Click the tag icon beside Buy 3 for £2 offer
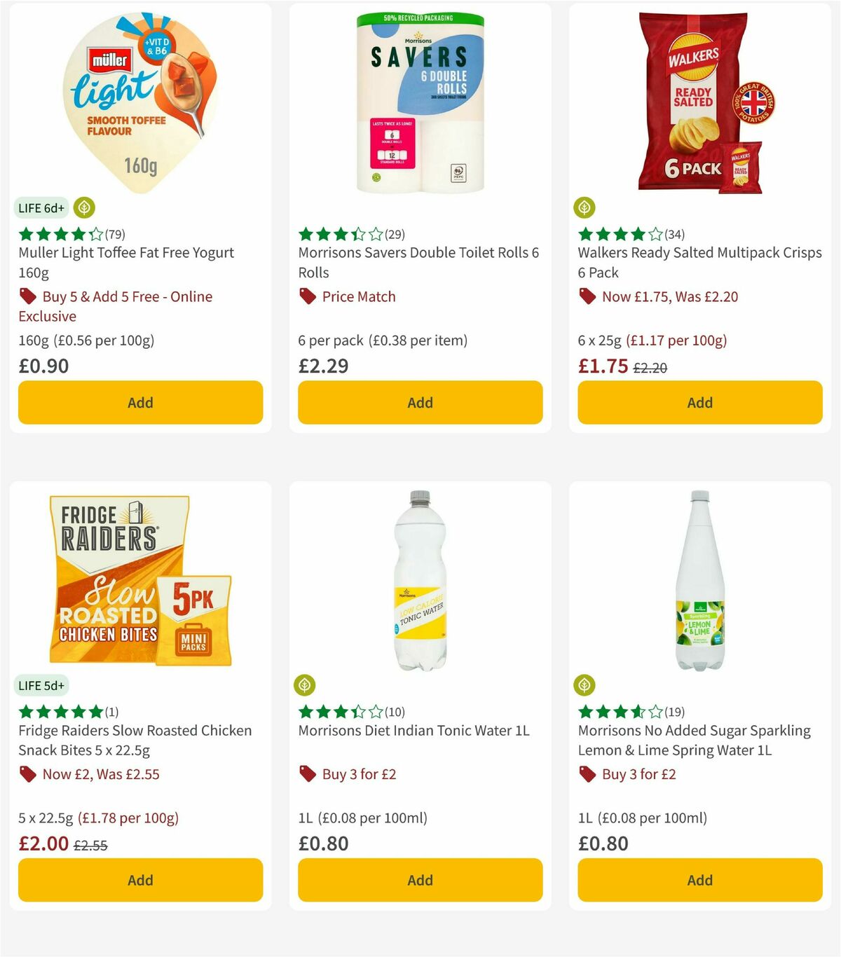 (307, 775)
